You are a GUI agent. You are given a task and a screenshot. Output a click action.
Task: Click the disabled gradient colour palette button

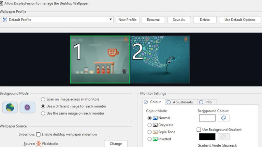click(x=223, y=137)
